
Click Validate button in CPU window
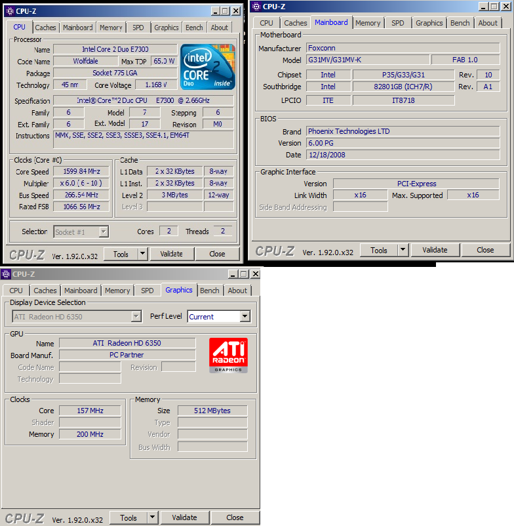[171, 254]
